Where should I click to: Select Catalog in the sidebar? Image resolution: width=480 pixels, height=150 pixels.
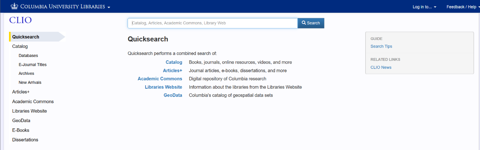(20, 46)
